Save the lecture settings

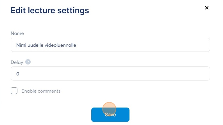[110, 115]
